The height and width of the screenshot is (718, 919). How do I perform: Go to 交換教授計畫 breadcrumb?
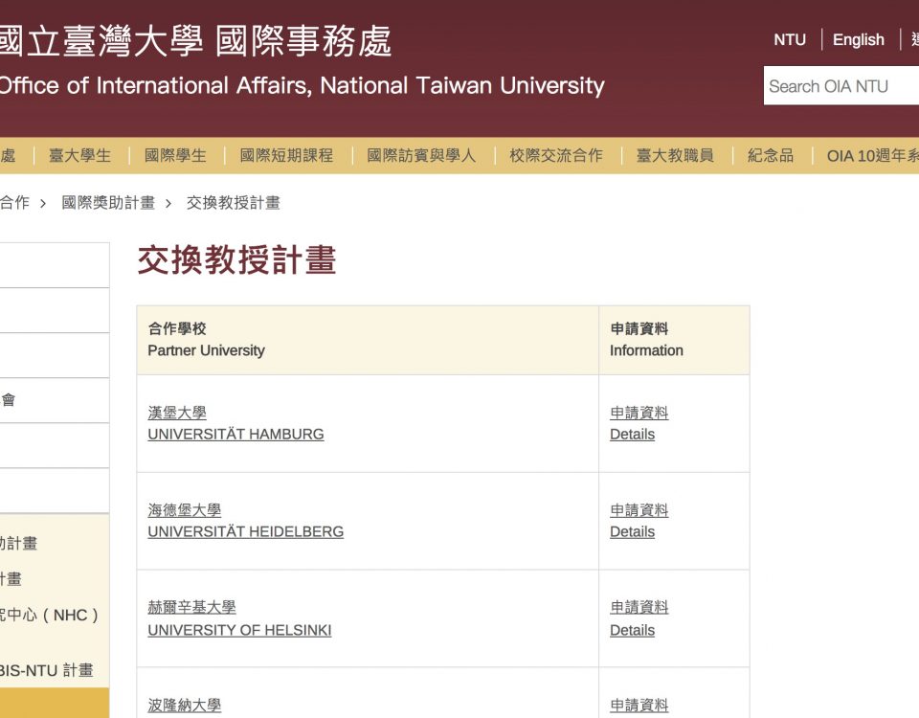click(234, 203)
